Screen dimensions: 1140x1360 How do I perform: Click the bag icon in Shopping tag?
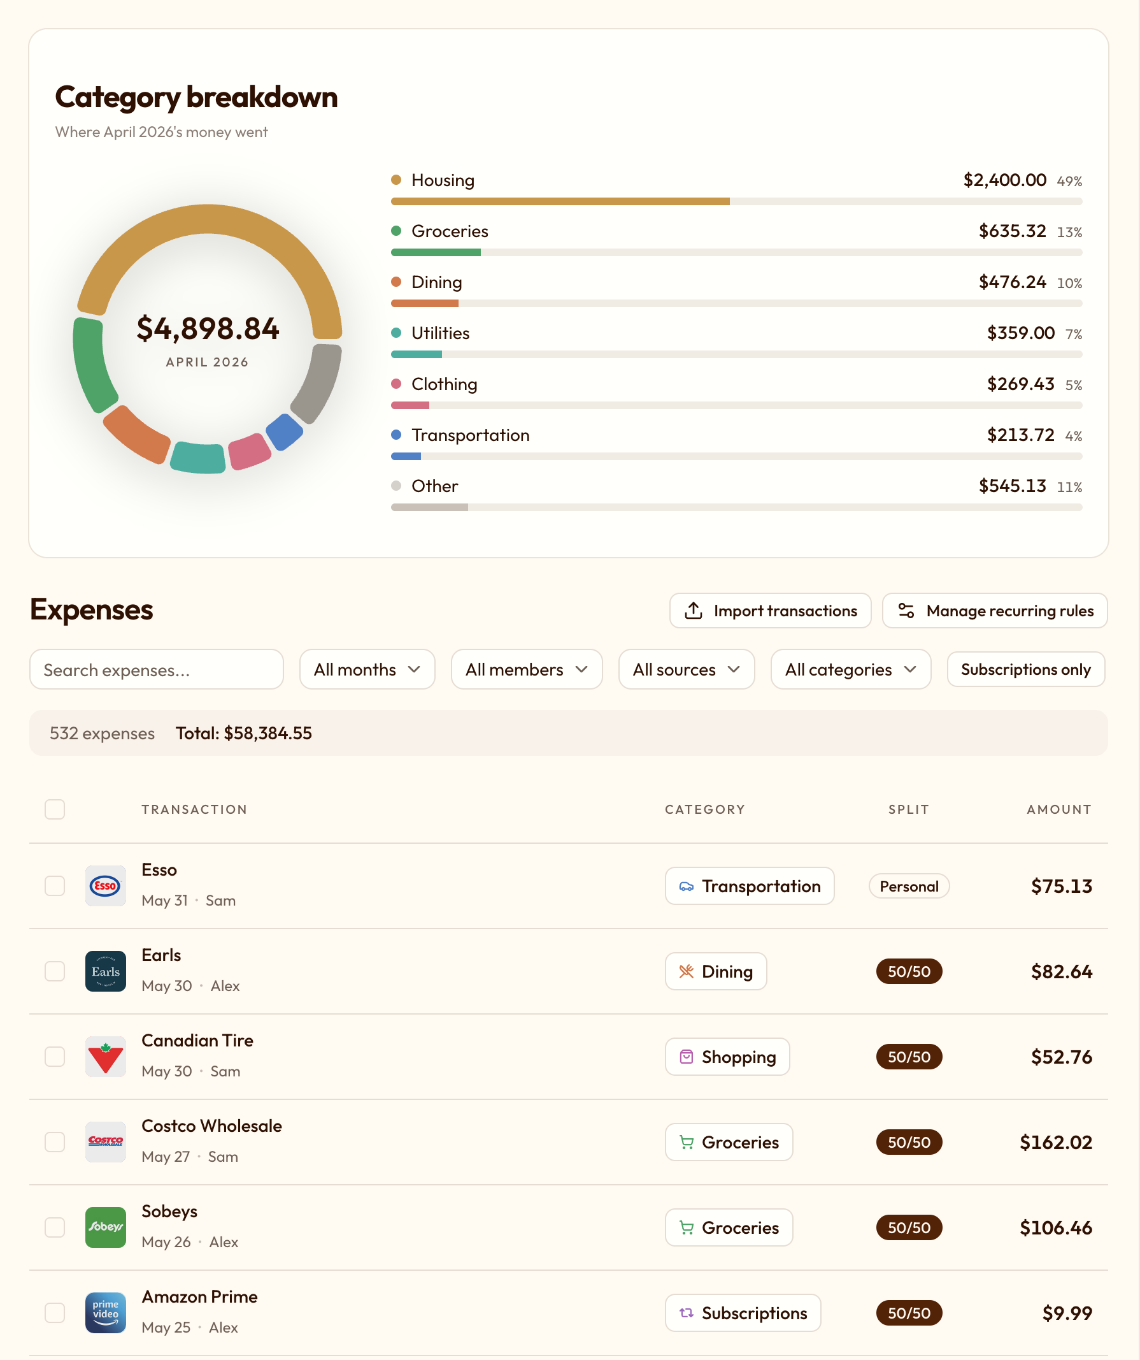(x=687, y=1057)
